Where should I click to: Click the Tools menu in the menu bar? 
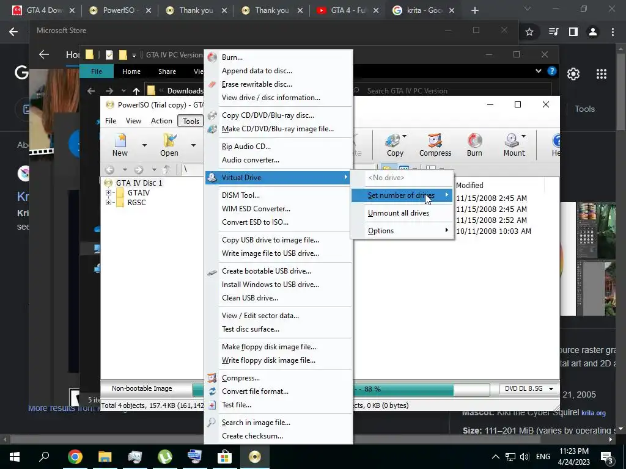191,122
